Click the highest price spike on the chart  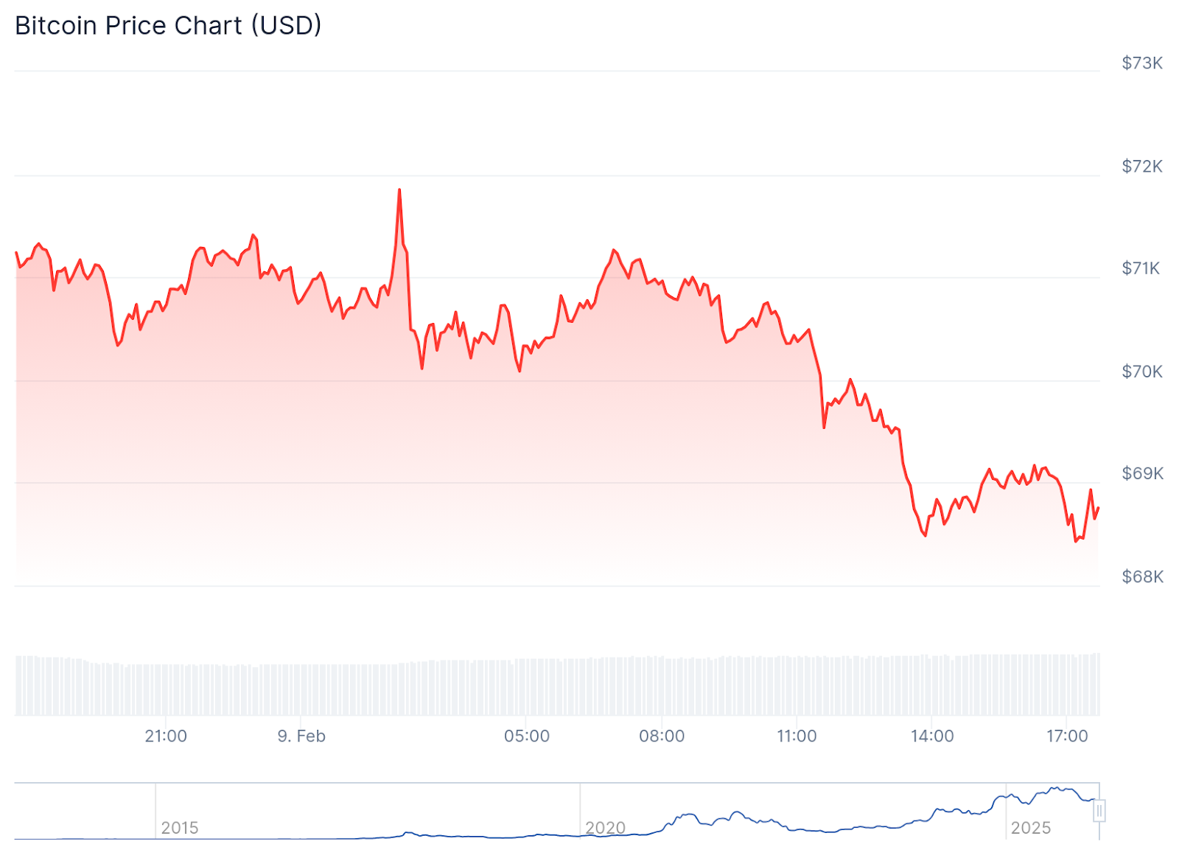click(399, 190)
